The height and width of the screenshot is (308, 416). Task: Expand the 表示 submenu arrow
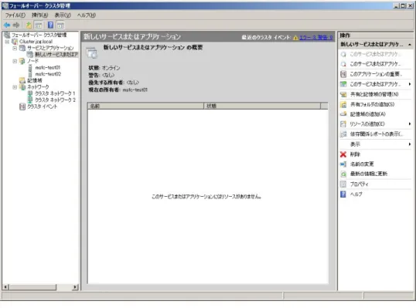point(410,144)
